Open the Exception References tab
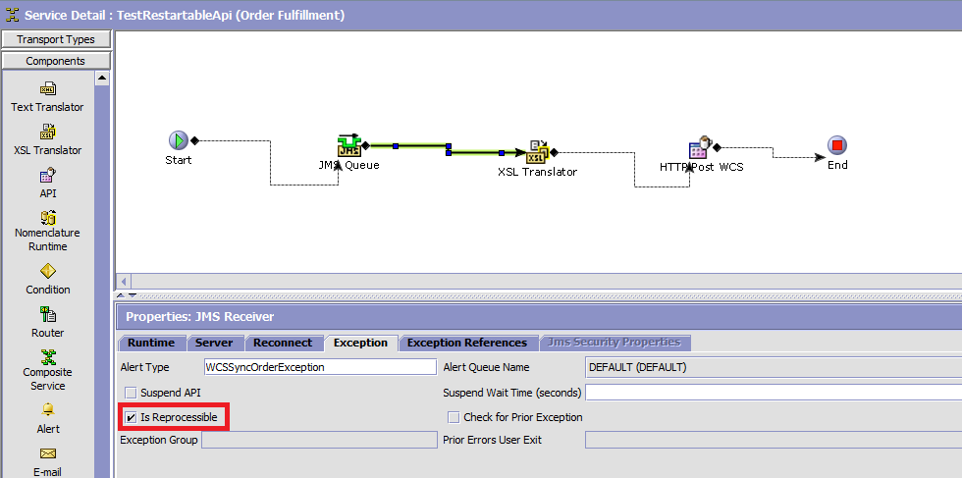 (466, 343)
